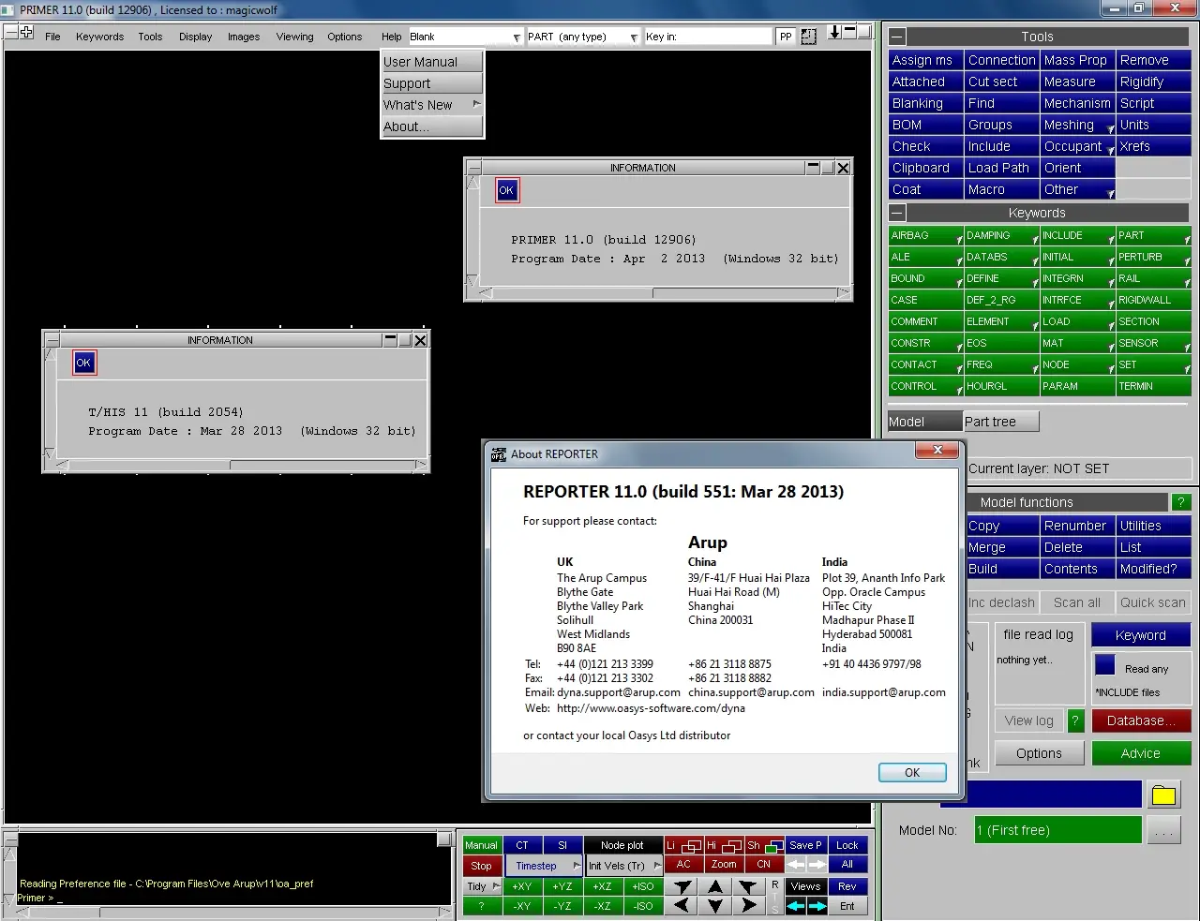Toggle the Read any *INCLUDE files checkbox
This screenshot has width=1200, height=921.
click(x=1104, y=666)
